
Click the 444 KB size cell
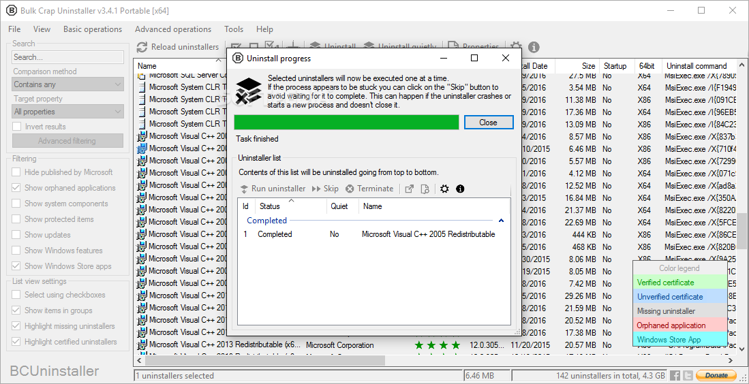(585, 234)
